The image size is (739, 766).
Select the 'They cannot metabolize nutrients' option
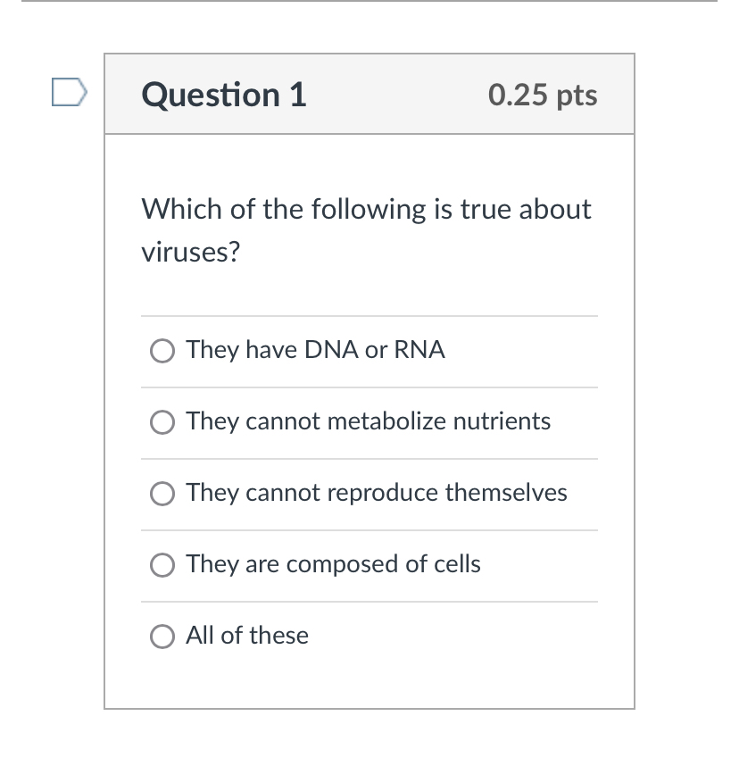pyautogui.click(x=162, y=421)
